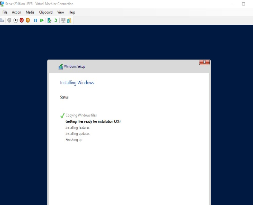Click the Virtual Machine Connection window icon
Screen dimensions: 253x205
pos(2,4)
